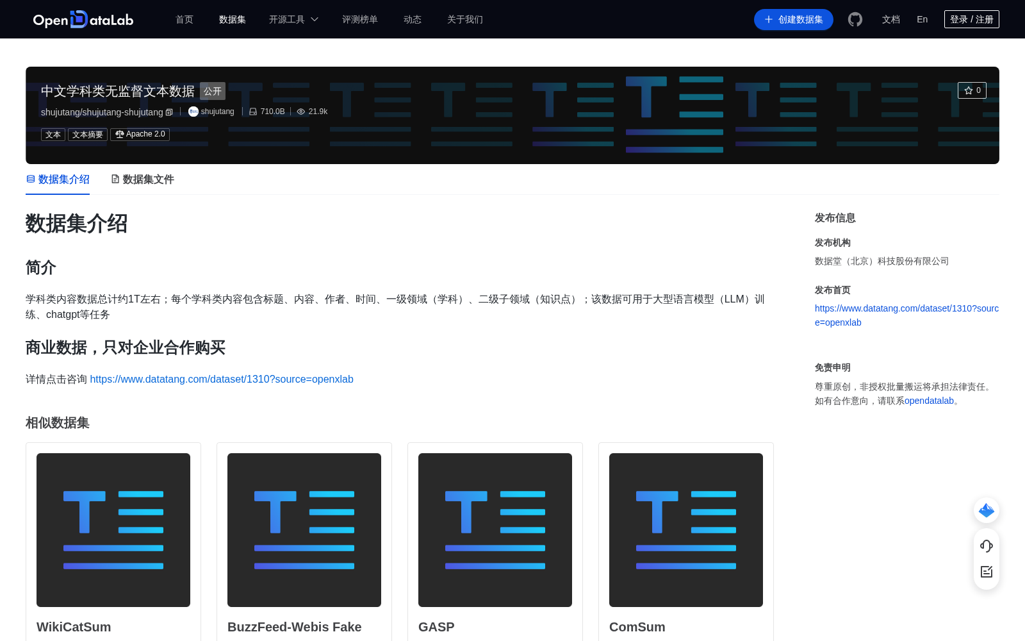The height and width of the screenshot is (641, 1025).
Task: Click the 发布信息 heading
Action: (835, 218)
